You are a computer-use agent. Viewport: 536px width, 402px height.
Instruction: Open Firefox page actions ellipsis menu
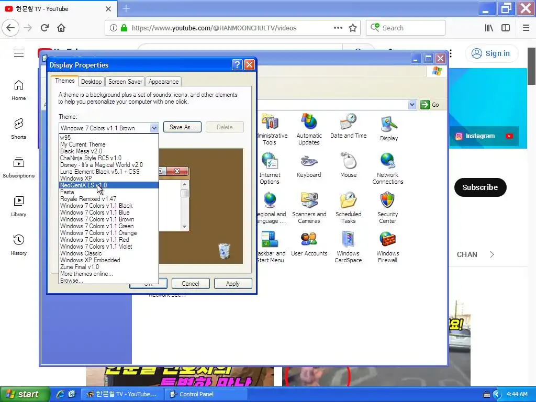point(338,28)
